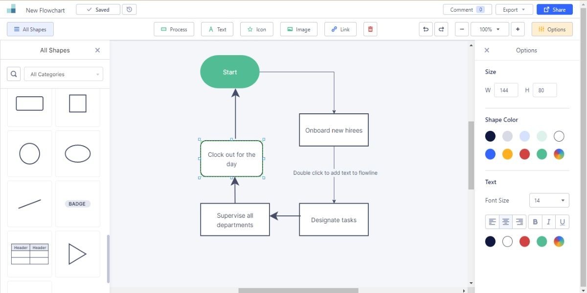Toggle underline text formatting
The width and height of the screenshot is (587, 293).
click(x=563, y=222)
